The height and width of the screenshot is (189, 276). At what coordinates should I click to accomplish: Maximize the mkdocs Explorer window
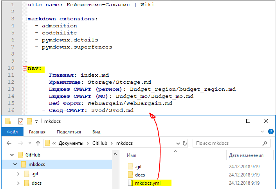click(x=248, y=121)
